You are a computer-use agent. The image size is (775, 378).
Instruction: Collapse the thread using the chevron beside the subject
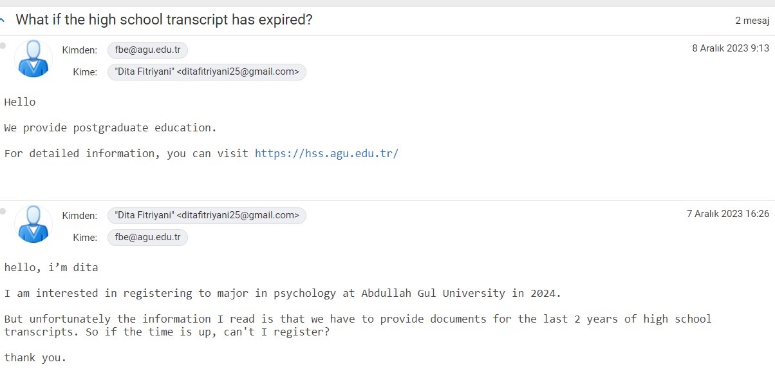tap(3, 20)
